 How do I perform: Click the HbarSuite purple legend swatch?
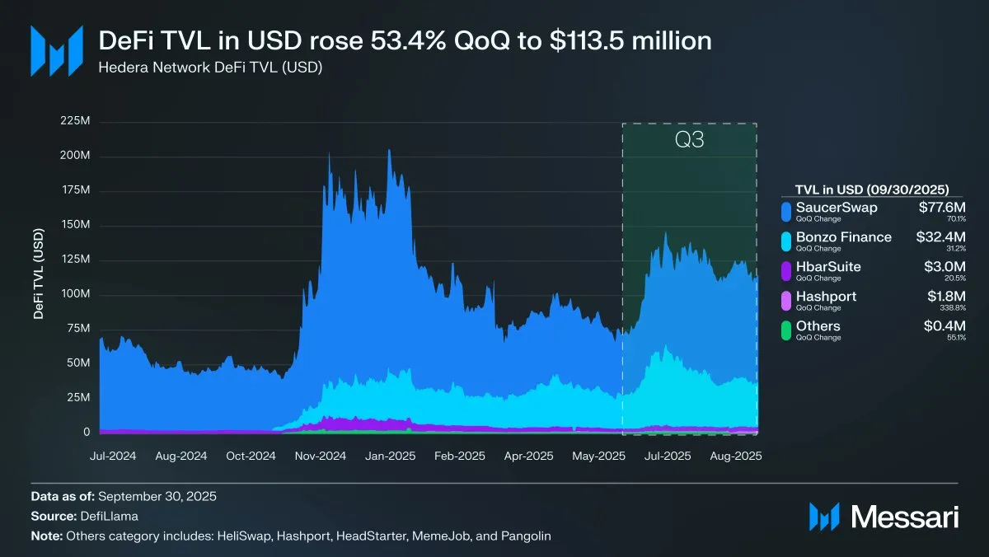pos(787,270)
